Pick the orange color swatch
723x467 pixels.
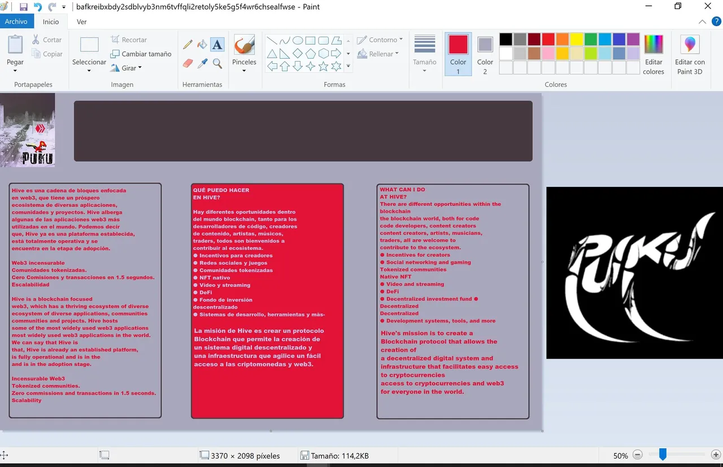click(x=563, y=40)
